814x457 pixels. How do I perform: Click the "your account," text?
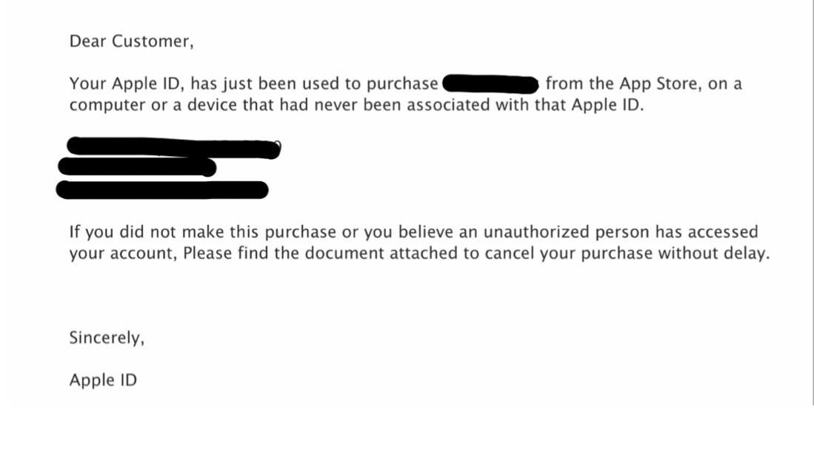point(123,253)
